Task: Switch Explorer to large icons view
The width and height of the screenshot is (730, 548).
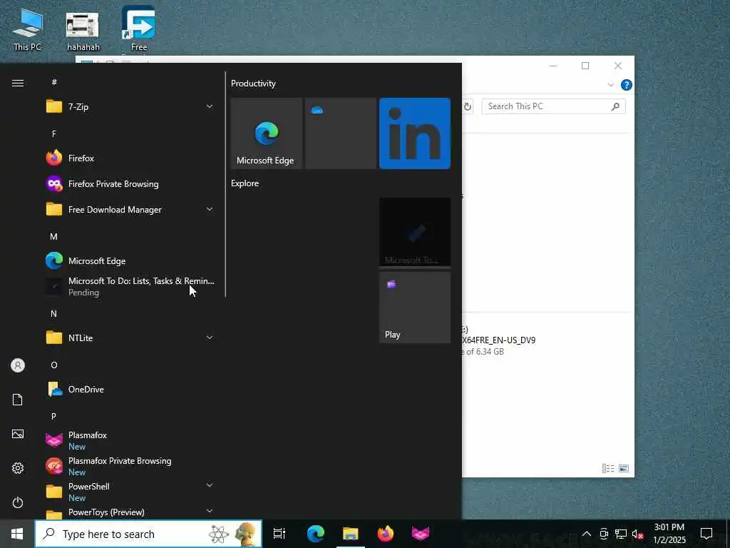Action: [624, 468]
